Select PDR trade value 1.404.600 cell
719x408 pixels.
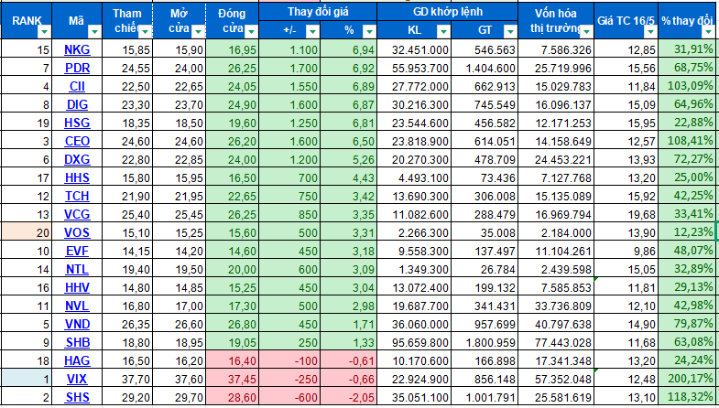coord(485,68)
